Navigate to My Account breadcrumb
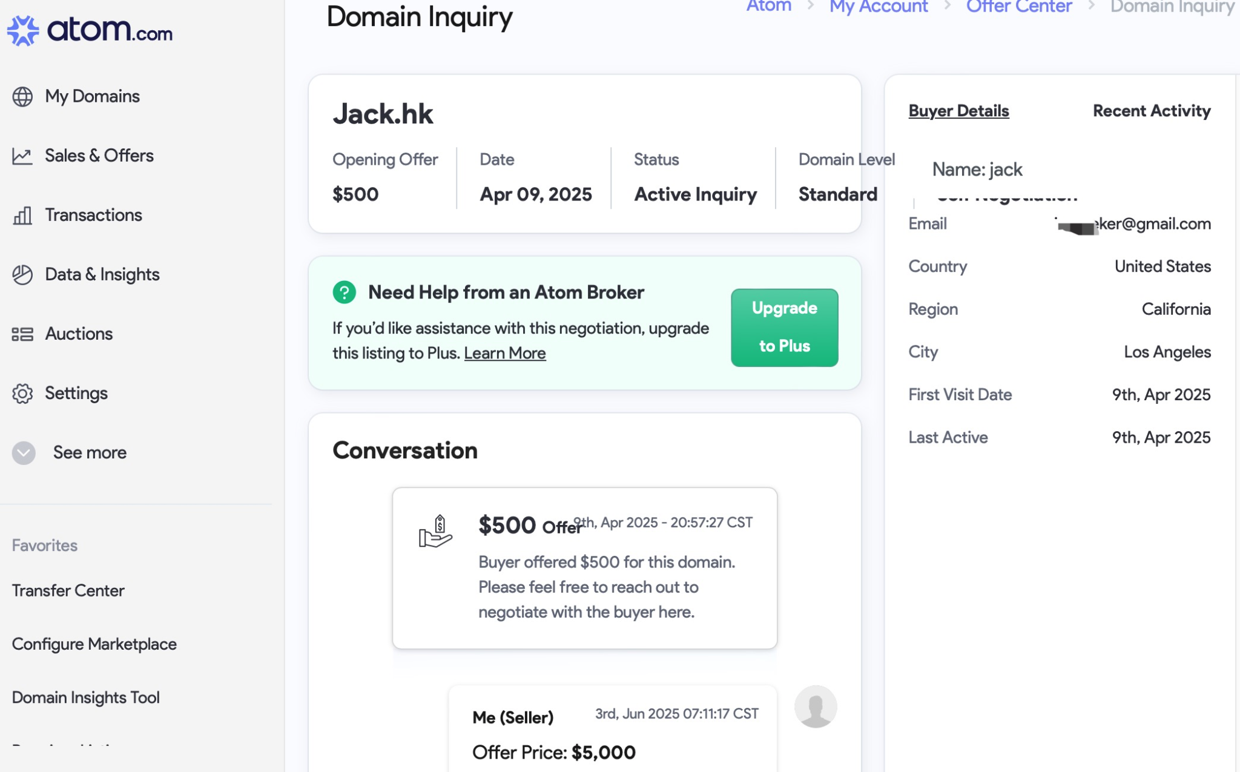This screenshot has height=772, width=1240. click(x=878, y=7)
